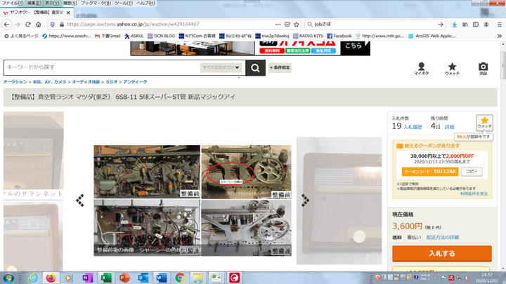Screen dimensions: 506x284
Task: Click the radio chassis photo collage
Action: click(x=192, y=200)
